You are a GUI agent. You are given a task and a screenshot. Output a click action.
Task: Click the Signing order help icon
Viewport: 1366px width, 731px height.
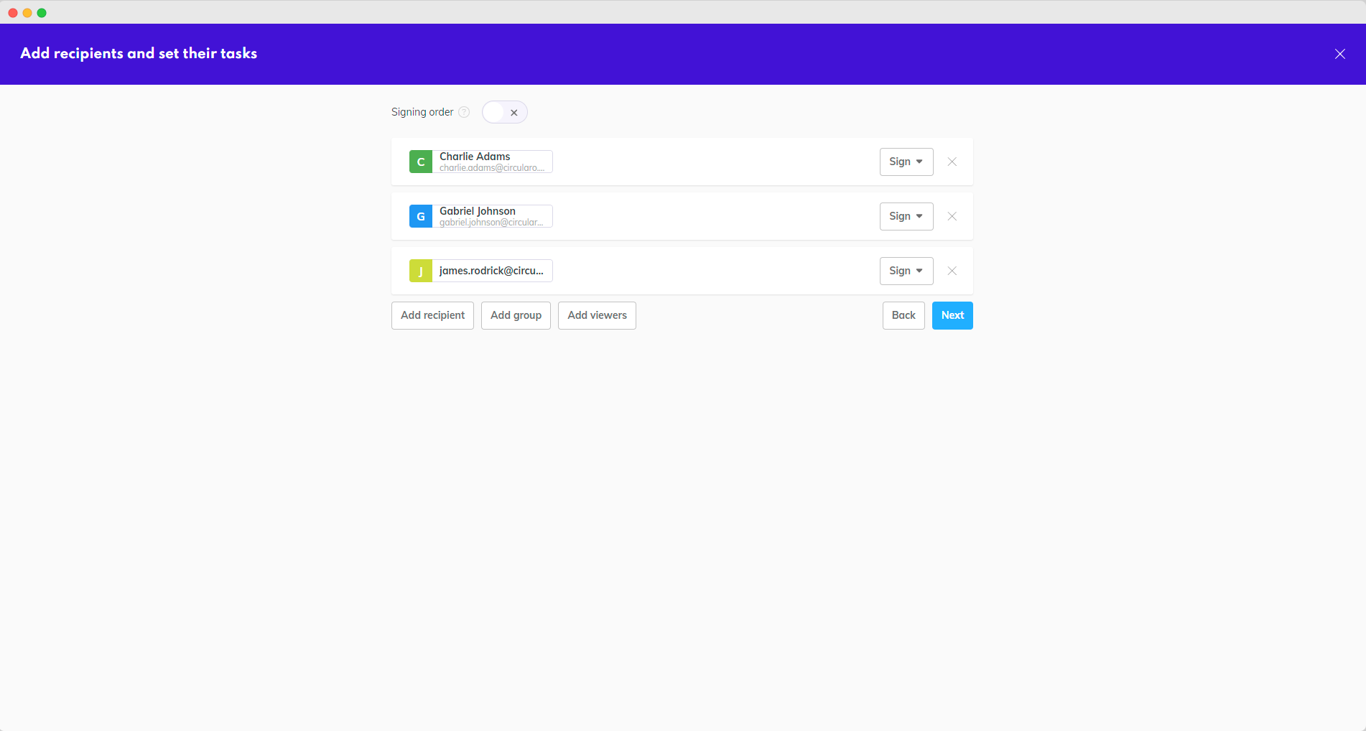click(464, 112)
